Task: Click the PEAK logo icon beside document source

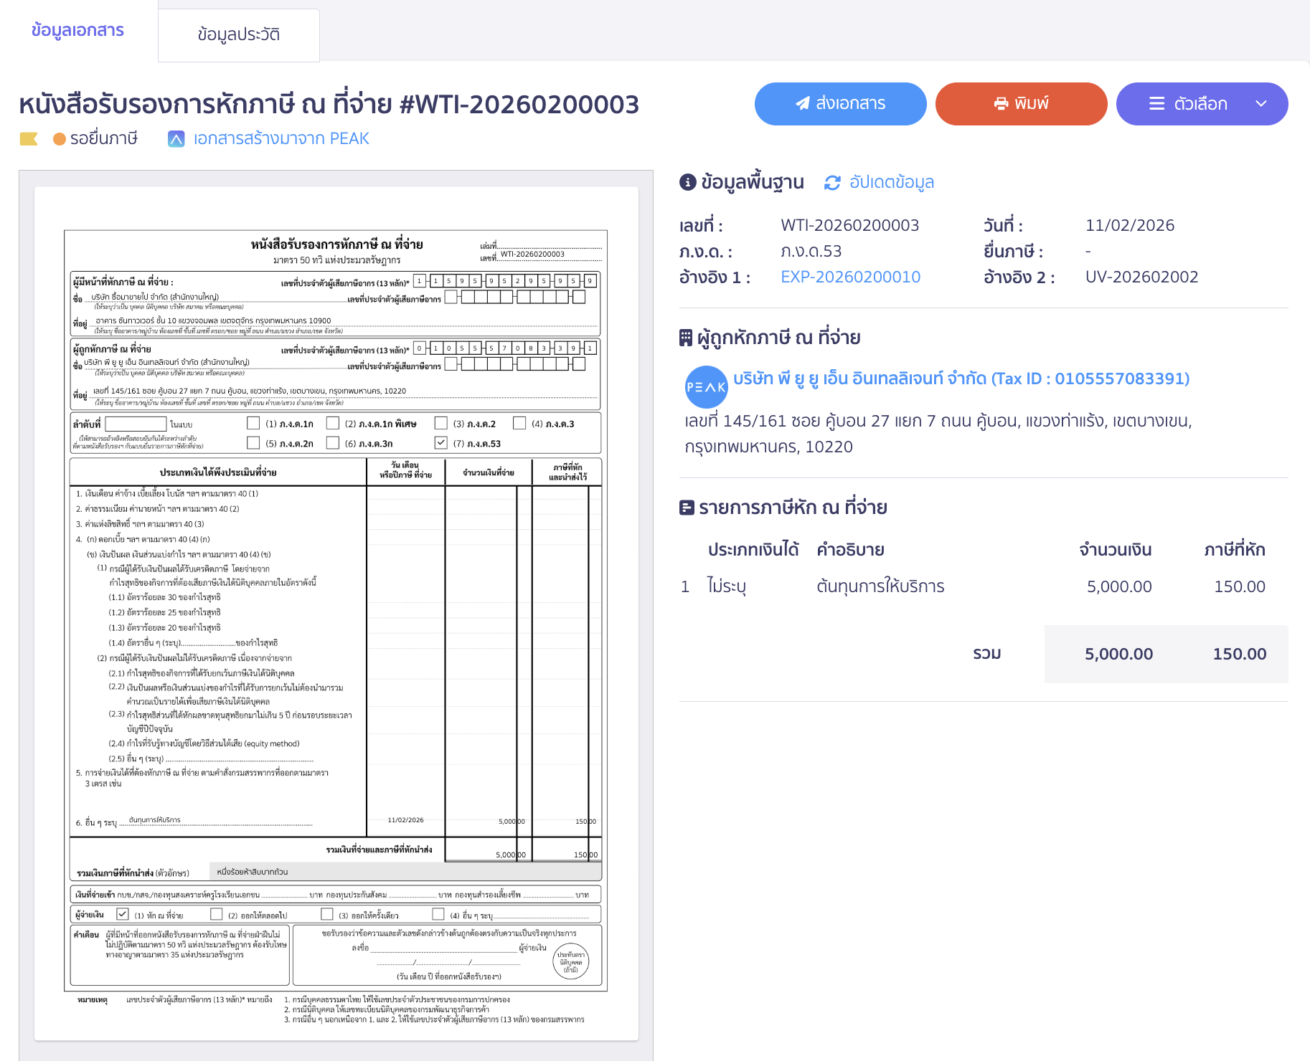Action: click(176, 139)
